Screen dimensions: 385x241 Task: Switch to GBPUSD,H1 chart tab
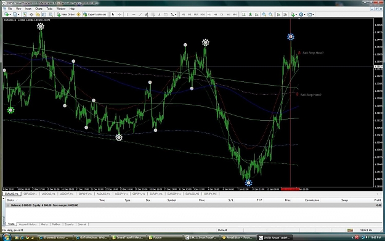[x=30, y=194]
